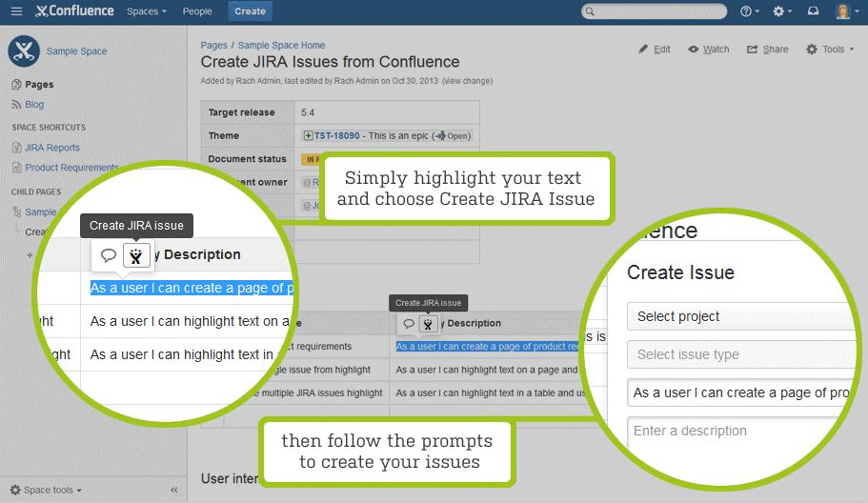This screenshot has height=503, width=868.
Task: Click the Theme row label
Action: pos(224,135)
